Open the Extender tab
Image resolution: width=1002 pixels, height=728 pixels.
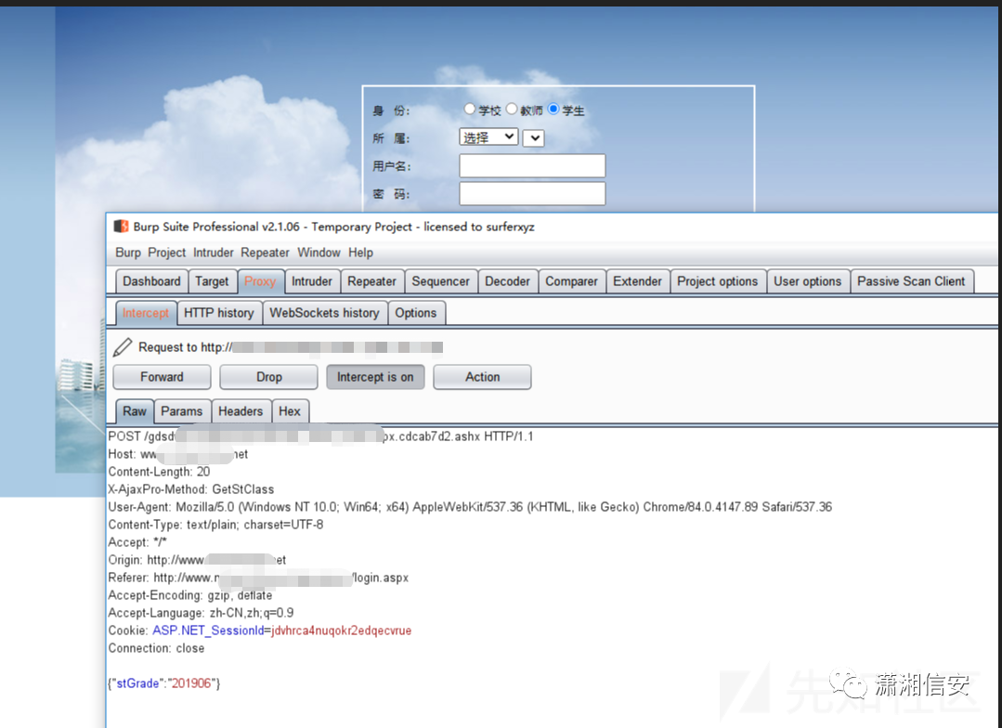(637, 281)
